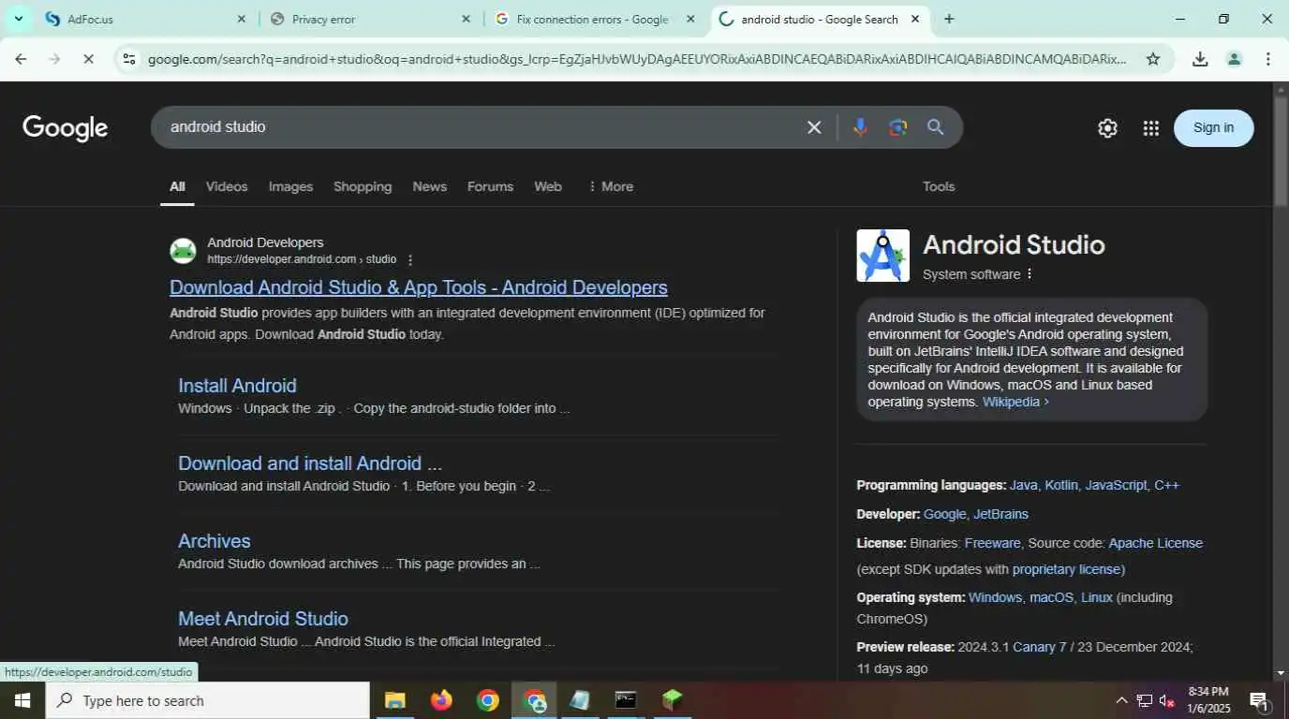Click the macOS operating system link
Viewport: 1289px width, 719px height.
(x=1051, y=597)
